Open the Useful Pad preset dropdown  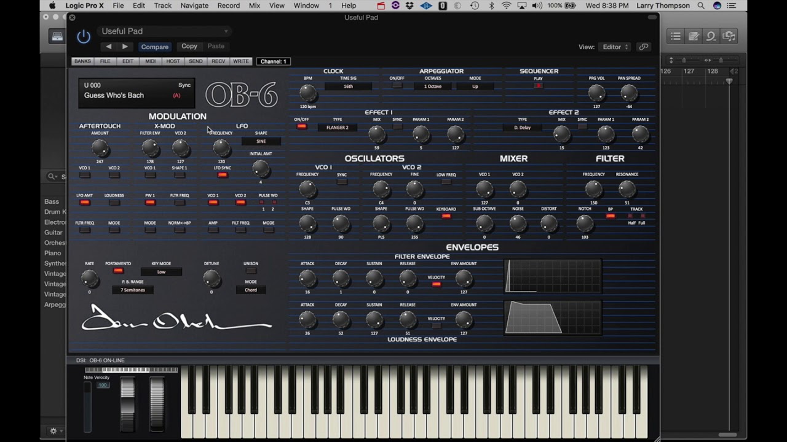164,31
